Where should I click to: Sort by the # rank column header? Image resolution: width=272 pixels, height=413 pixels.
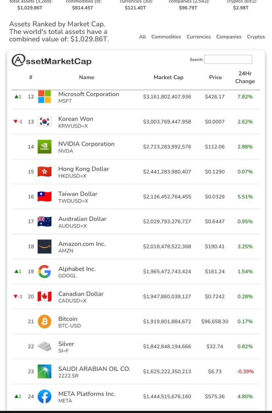coord(31,77)
